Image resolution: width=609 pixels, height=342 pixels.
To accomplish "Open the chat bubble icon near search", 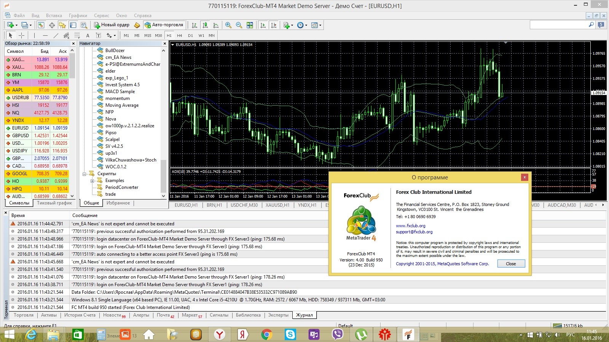I will point(601,25).
